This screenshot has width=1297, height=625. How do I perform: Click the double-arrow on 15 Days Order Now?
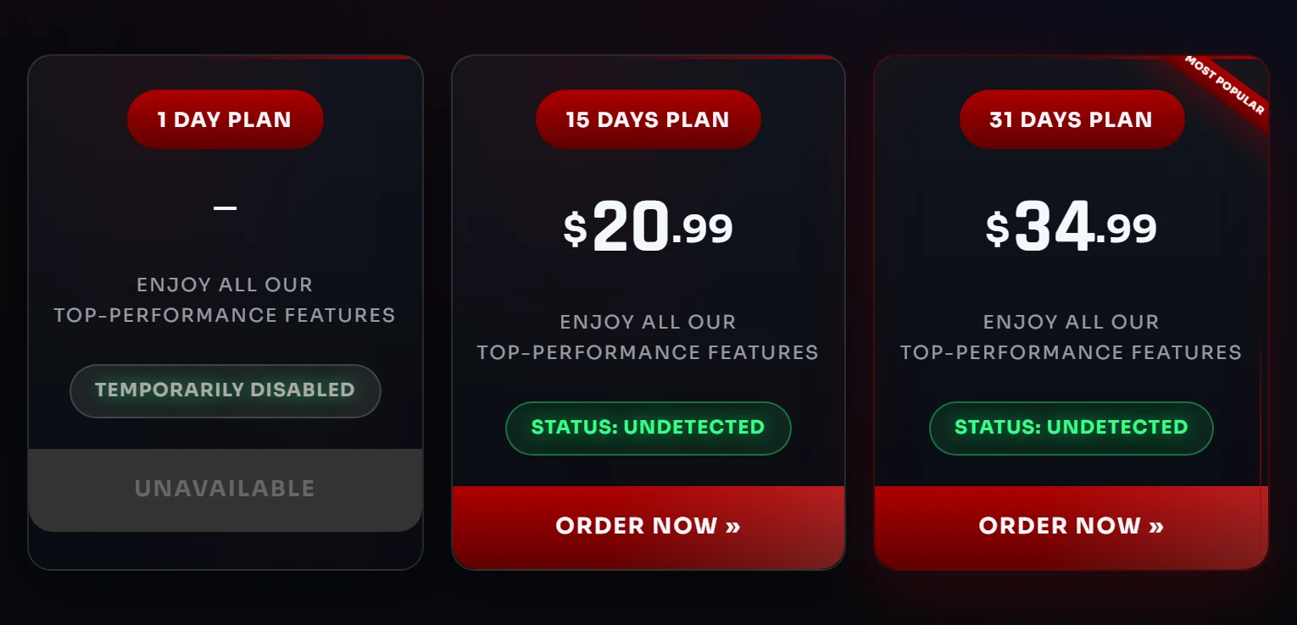pyautogui.click(x=733, y=526)
